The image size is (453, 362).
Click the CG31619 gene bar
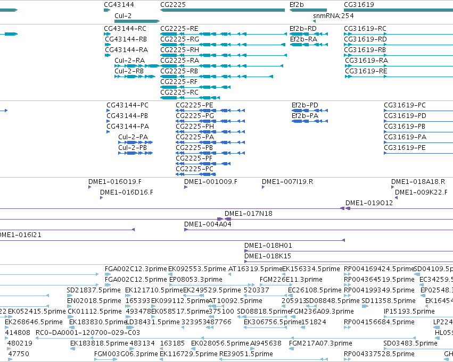click(x=398, y=10)
